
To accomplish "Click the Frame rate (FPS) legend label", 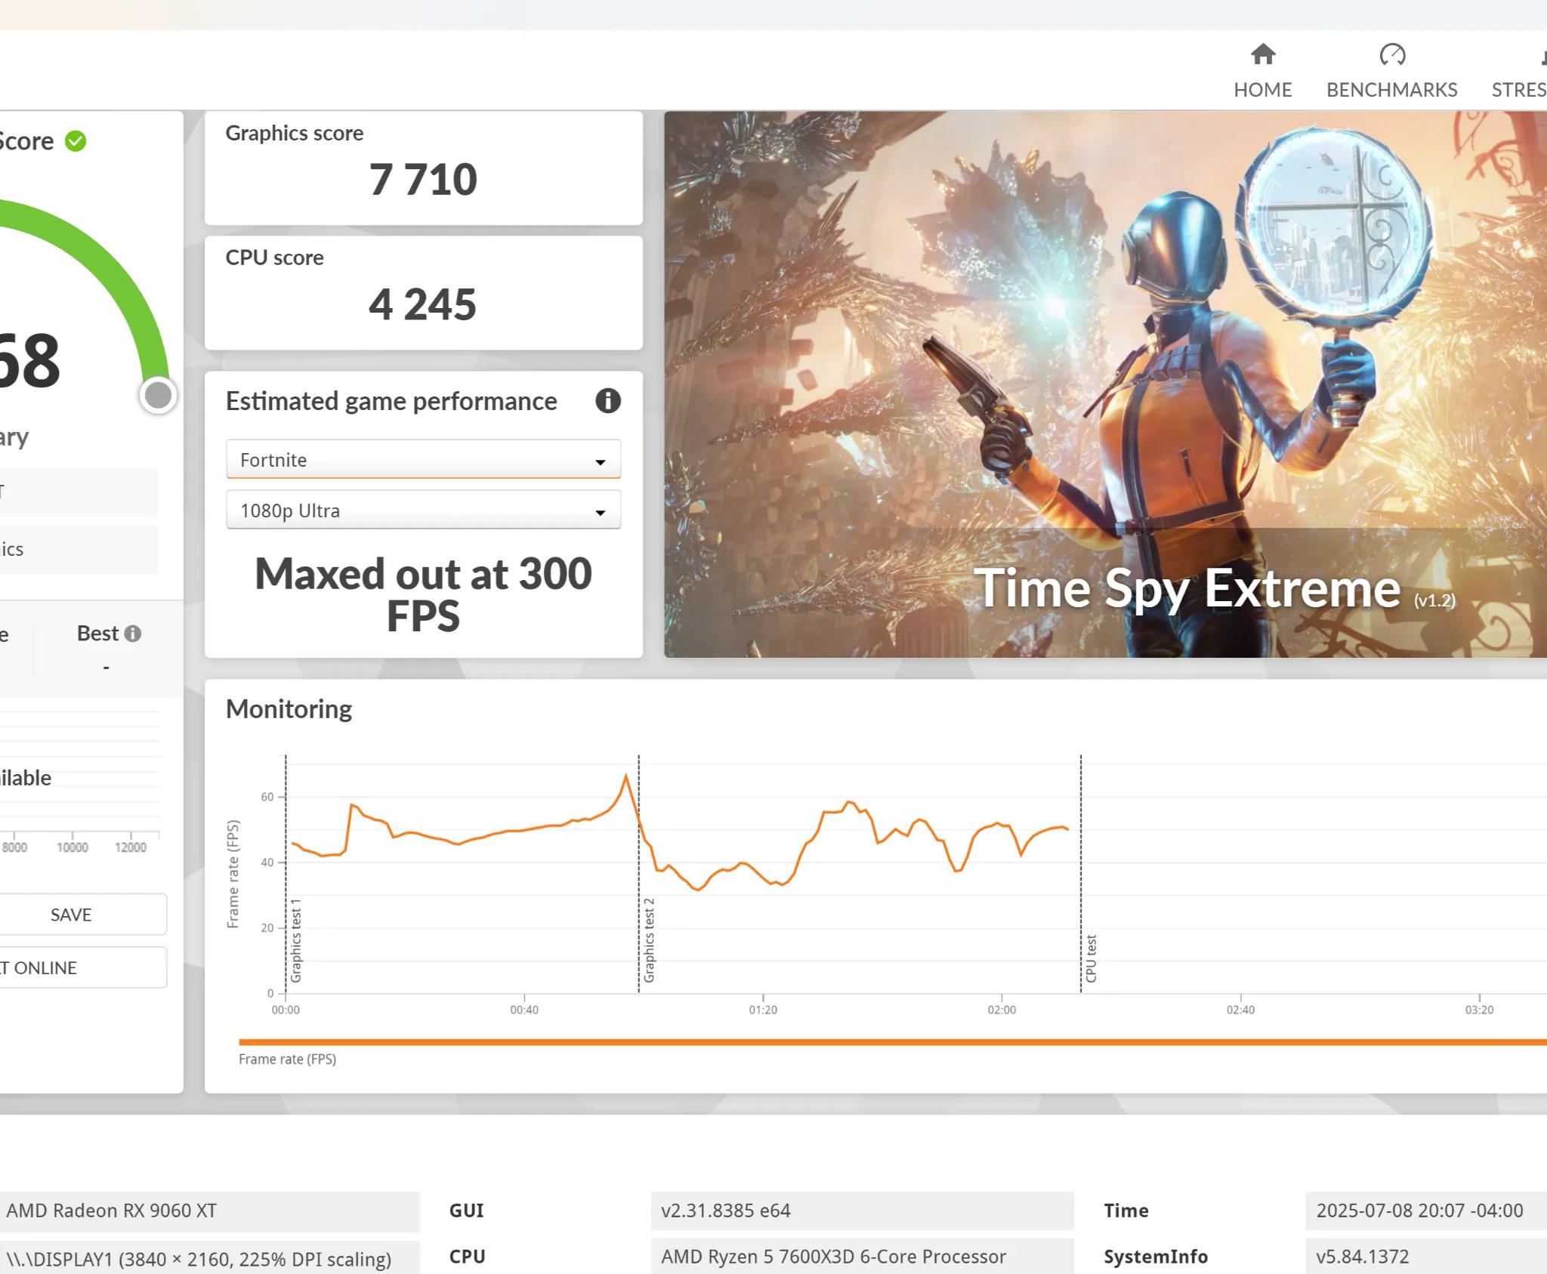I will [x=287, y=1059].
